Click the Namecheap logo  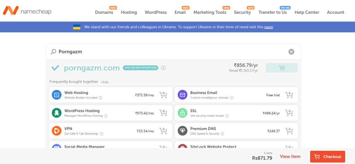(x=27, y=10)
